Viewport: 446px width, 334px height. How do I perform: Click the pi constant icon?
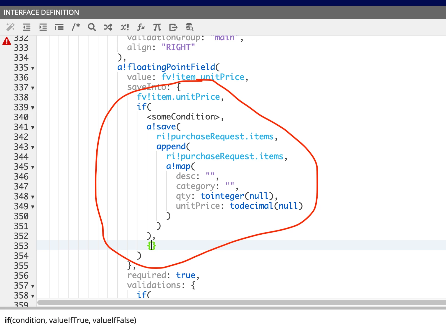(x=157, y=27)
